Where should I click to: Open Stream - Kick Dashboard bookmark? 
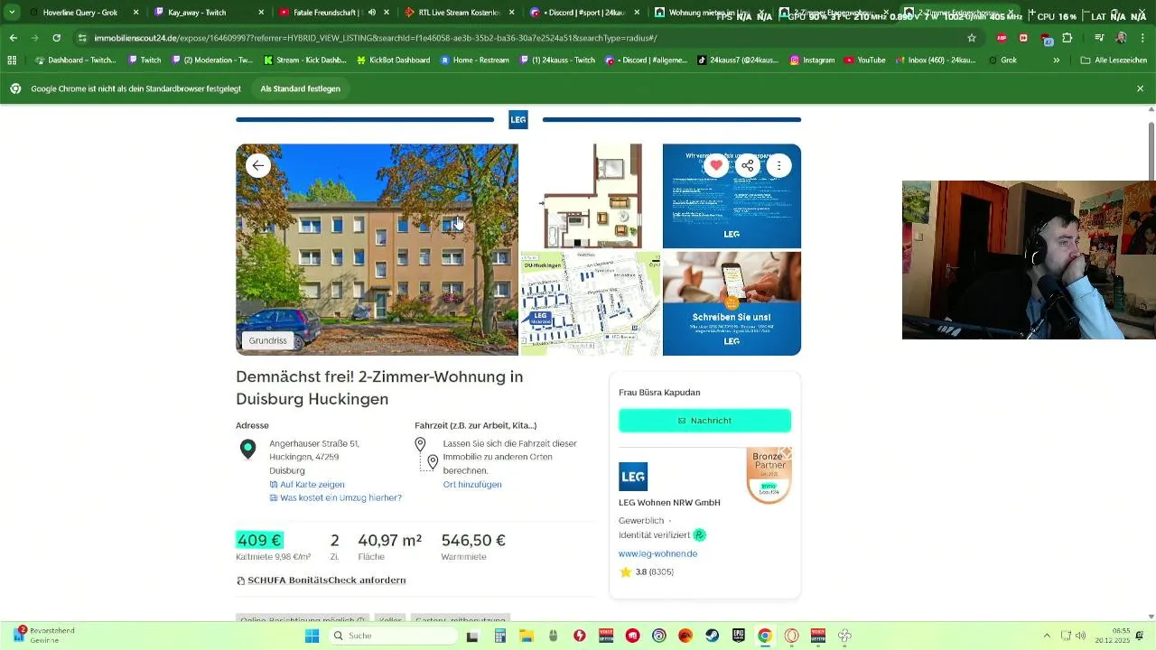pos(305,60)
